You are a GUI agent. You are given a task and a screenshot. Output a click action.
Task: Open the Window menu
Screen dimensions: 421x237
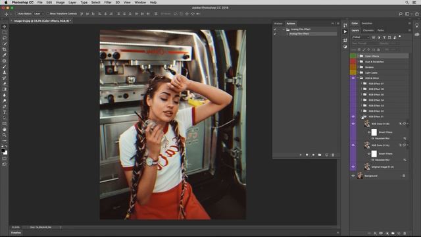(x=140, y=3)
